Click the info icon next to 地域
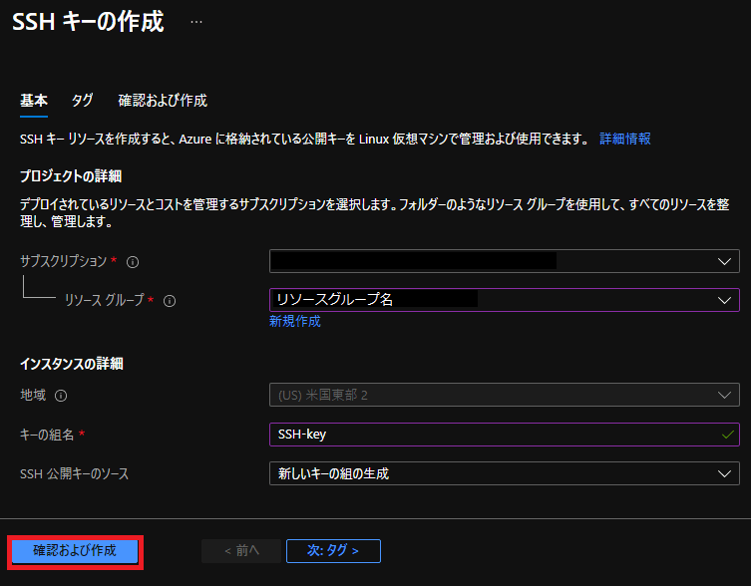 pos(61,396)
